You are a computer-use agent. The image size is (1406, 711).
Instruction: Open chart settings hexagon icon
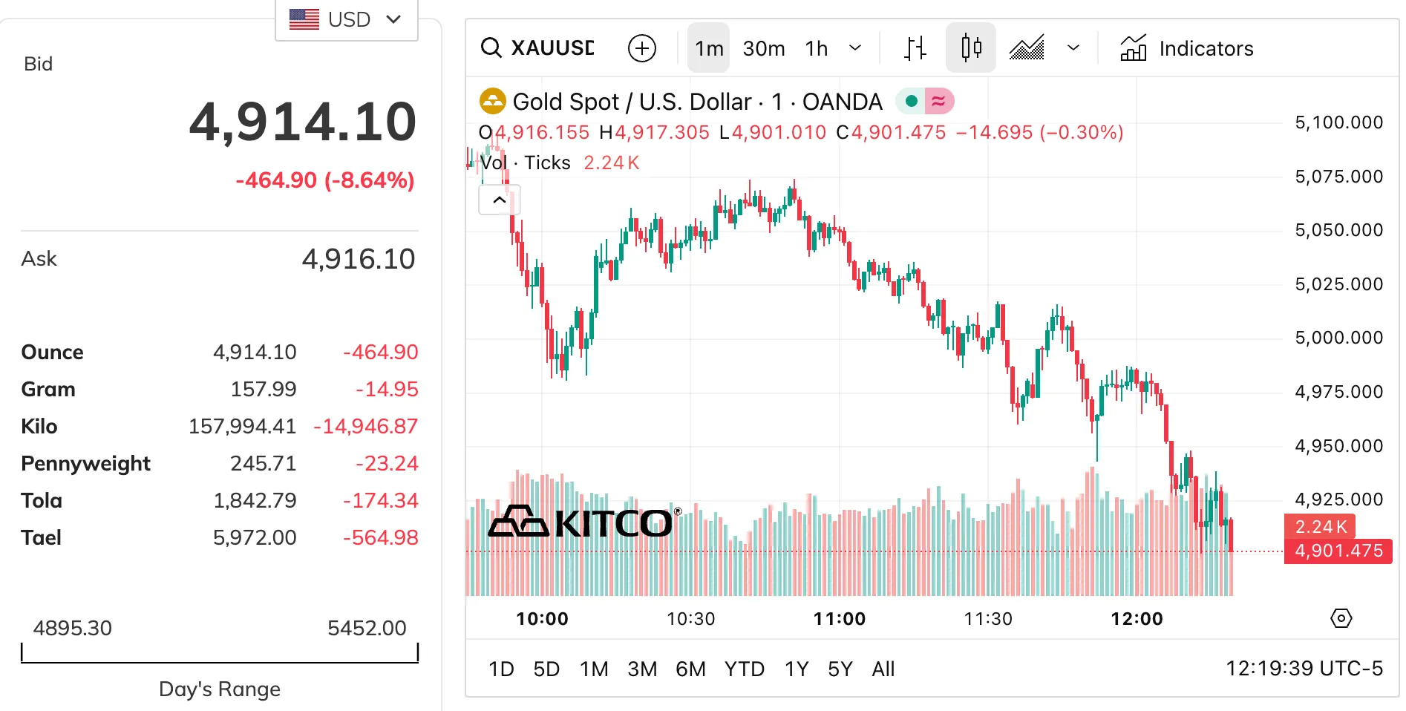click(x=1341, y=618)
